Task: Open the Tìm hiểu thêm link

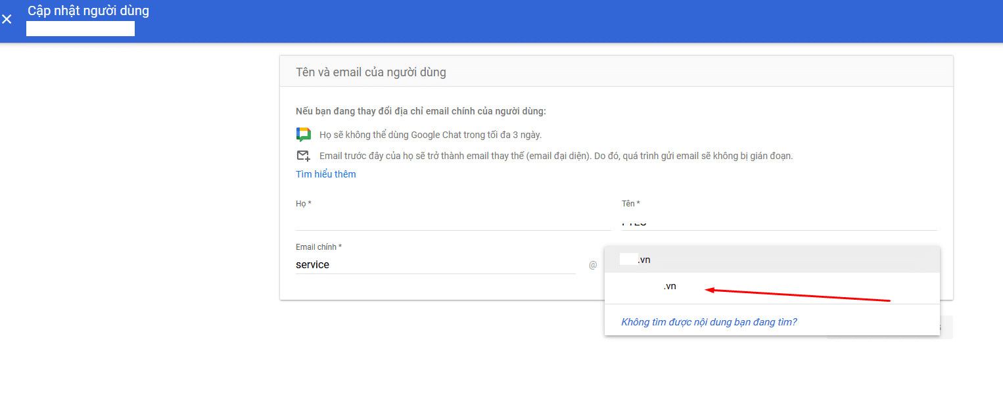Action: [326, 174]
